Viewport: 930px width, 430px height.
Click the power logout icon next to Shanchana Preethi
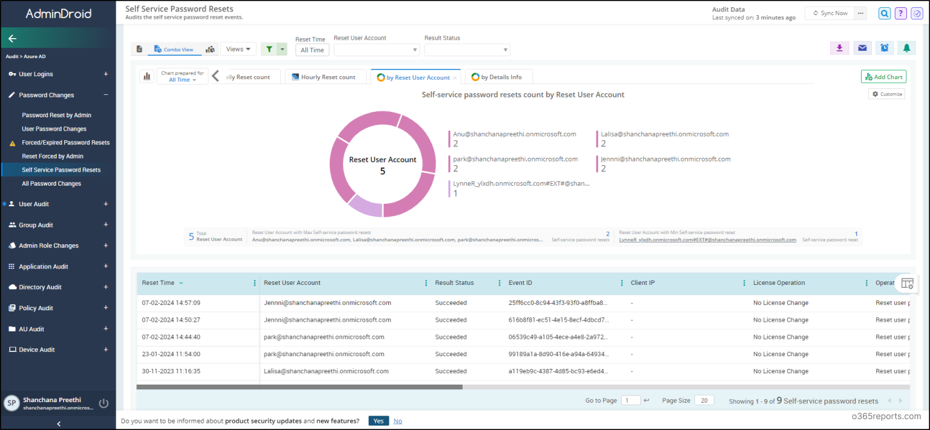(104, 403)
